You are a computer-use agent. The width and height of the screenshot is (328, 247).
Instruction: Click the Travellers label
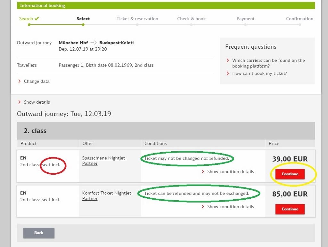pos(27,65)
